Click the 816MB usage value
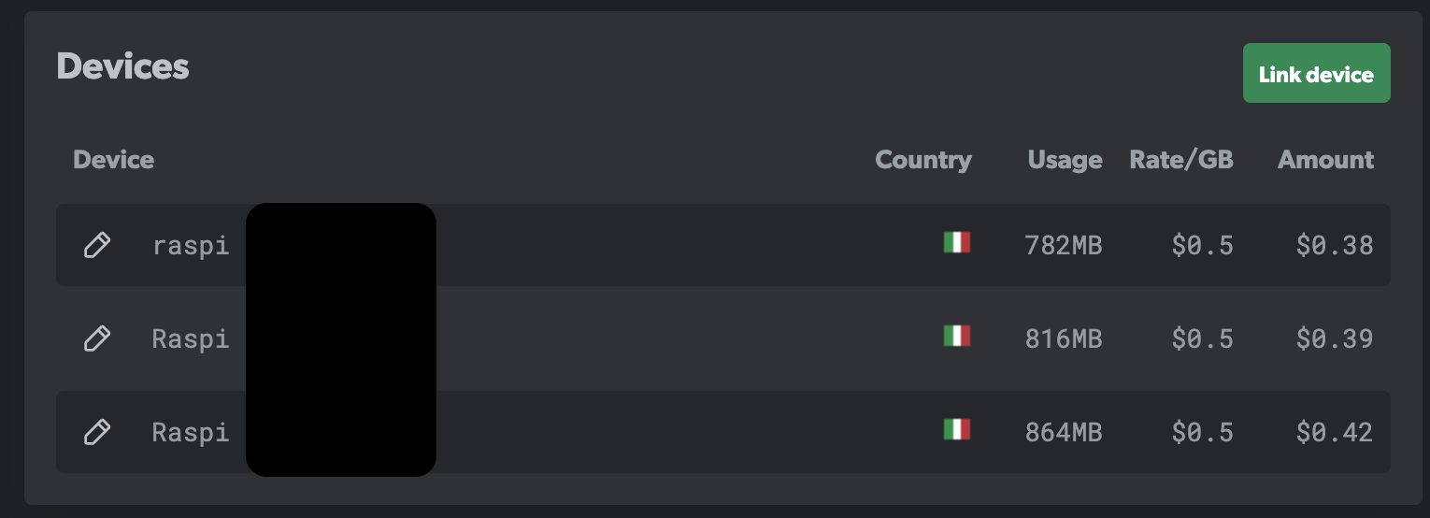Image resolution: width=1430 pixels, height=518 pixels. (1063, 338)
